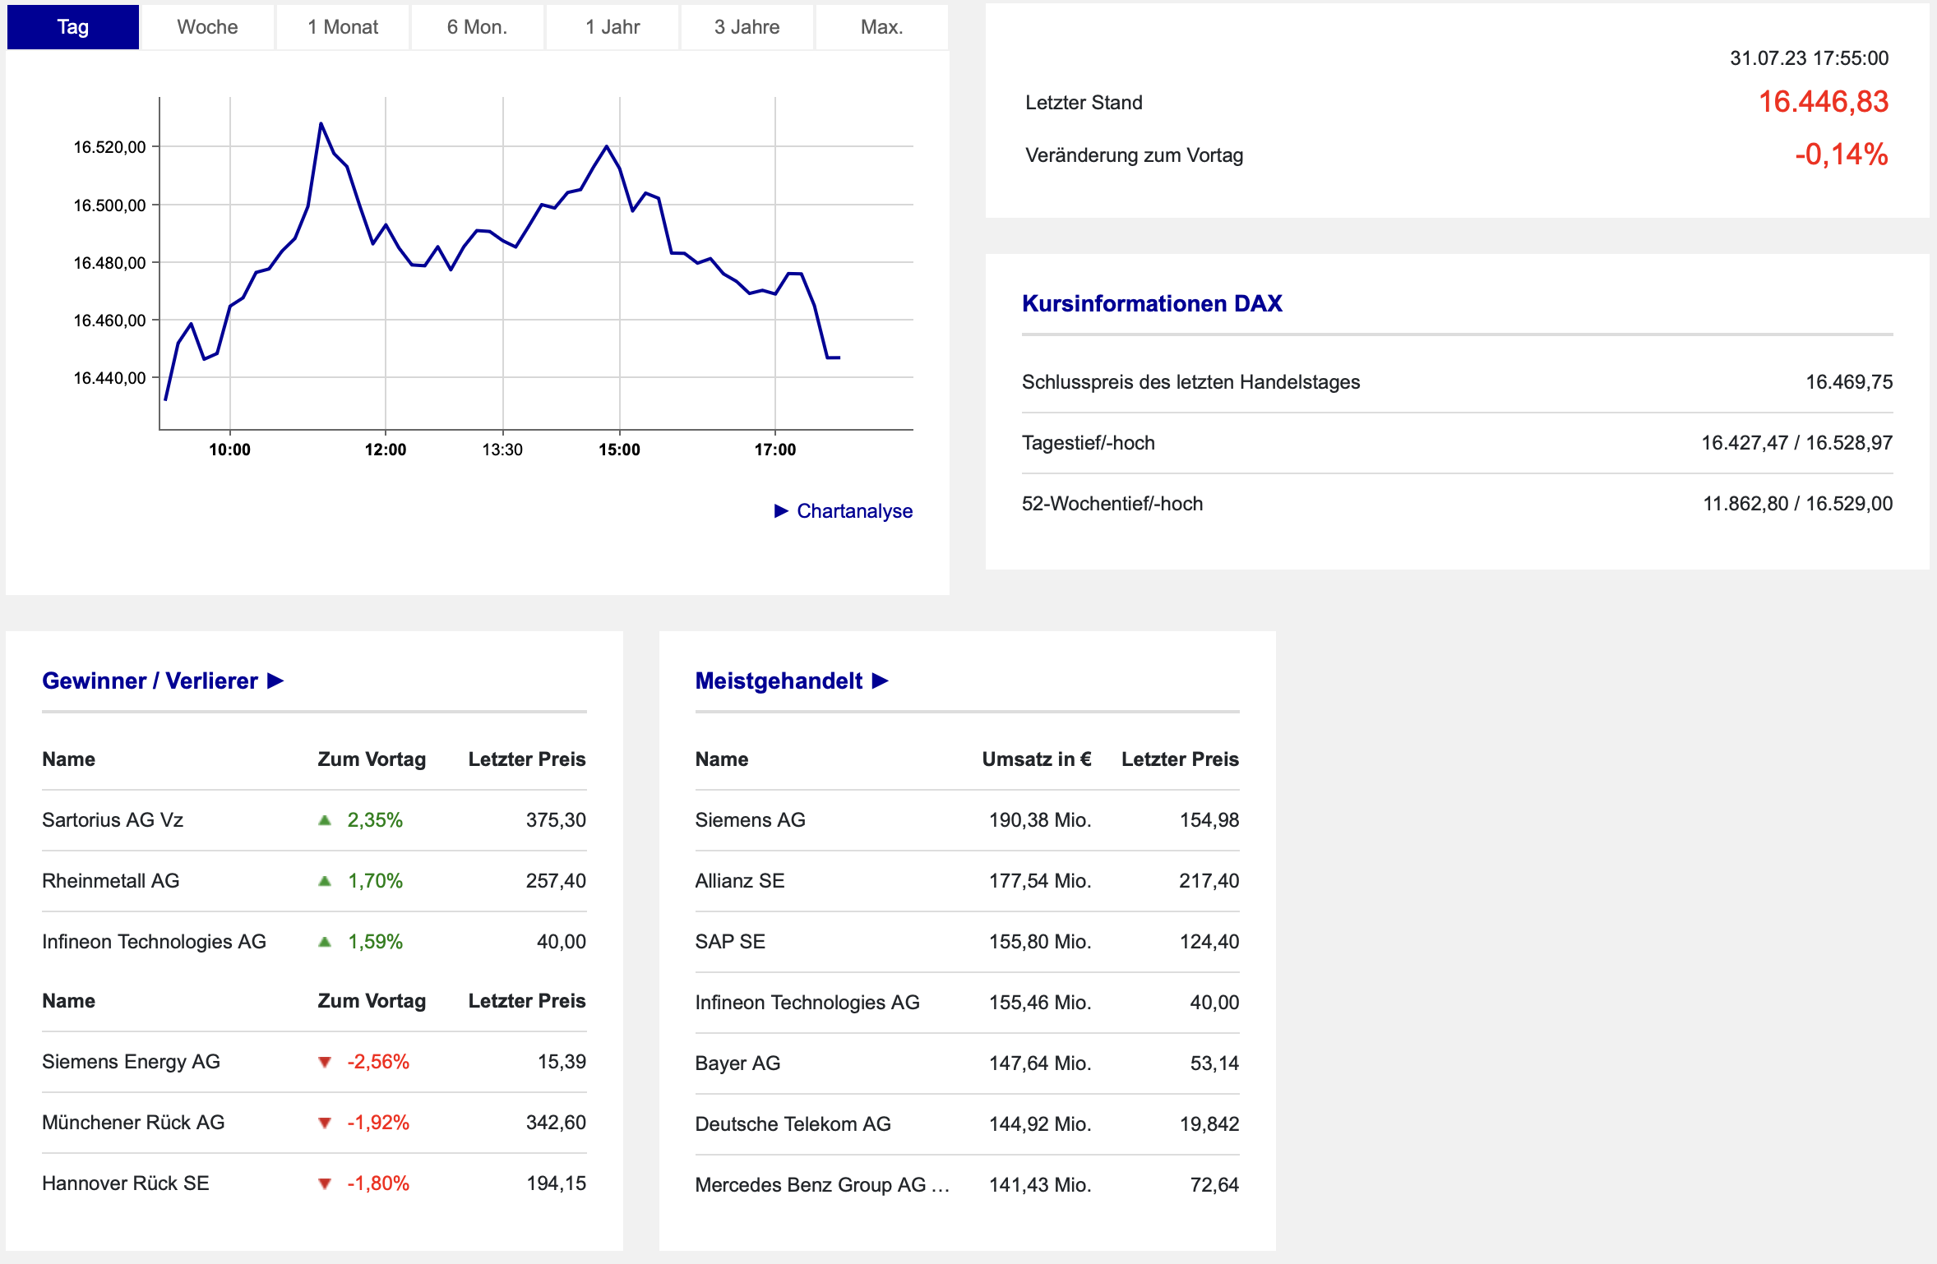Click arrow icon beside Meistgehandelt heading
Viewport: 1937px width, 1264px height.
(880, 680)
